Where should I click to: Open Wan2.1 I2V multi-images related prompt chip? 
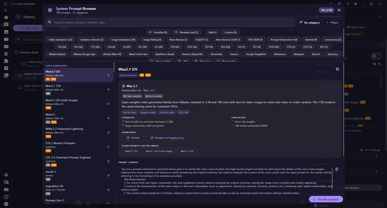[159, 151]
